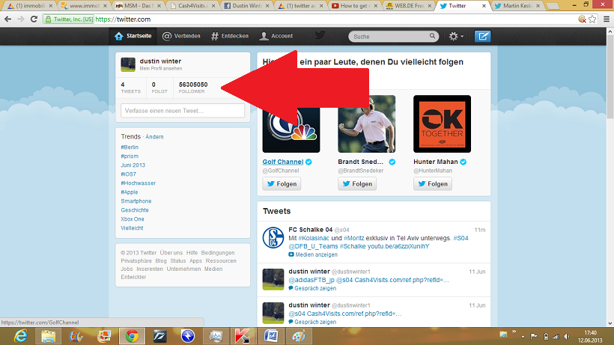The height and width of the screenshot is (345, 614).
Task: Open the settings gear dropdown
Action: pos(455,36)
